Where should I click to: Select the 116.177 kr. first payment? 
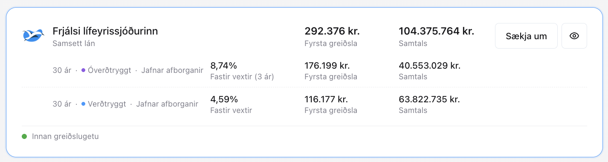[x=326, y=99]
